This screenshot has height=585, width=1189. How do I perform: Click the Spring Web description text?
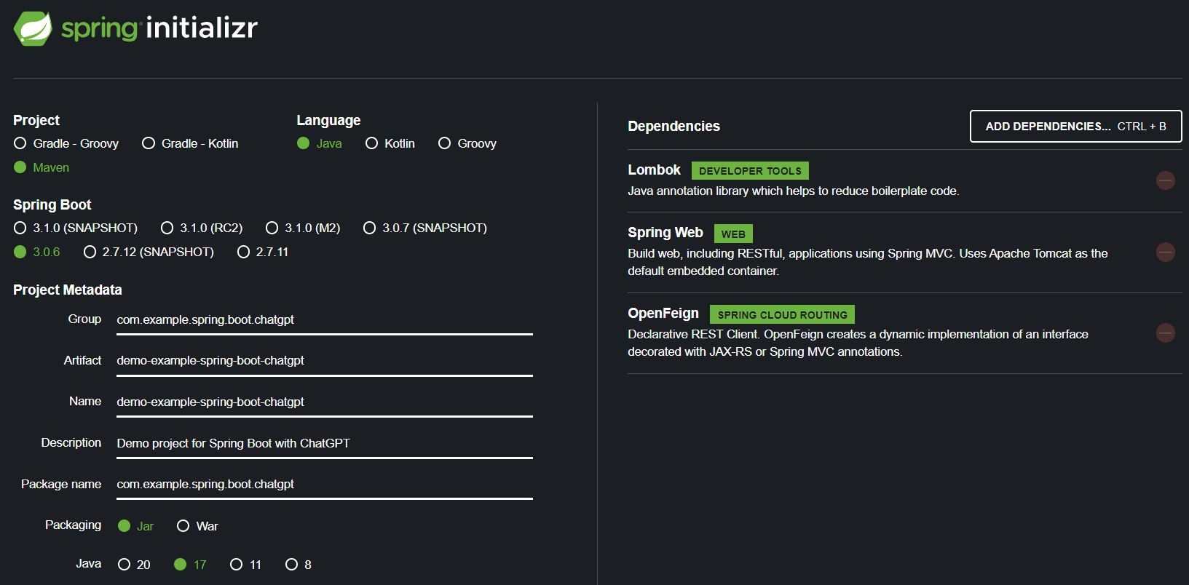[x=868, y=262]
